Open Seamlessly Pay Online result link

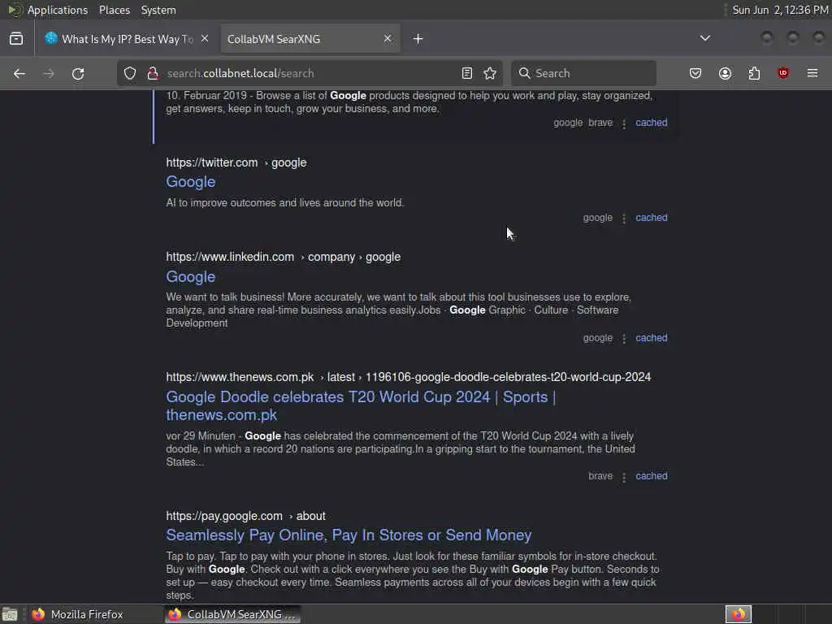(349, 535)
